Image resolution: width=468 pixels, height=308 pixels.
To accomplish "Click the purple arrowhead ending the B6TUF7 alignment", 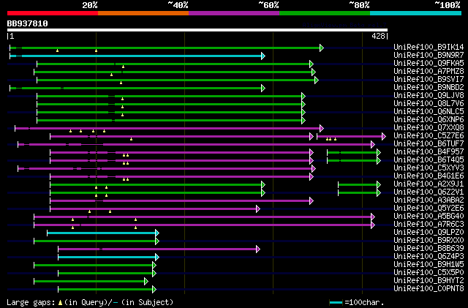I will pyautogui.click(x=373, y=145).
